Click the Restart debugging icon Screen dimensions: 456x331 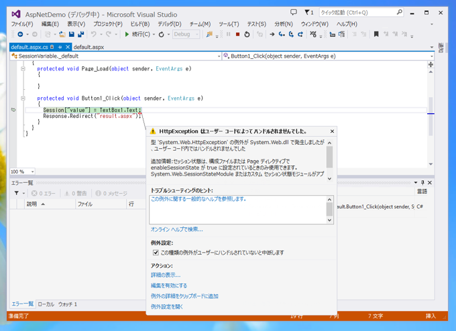coord(247,34)
